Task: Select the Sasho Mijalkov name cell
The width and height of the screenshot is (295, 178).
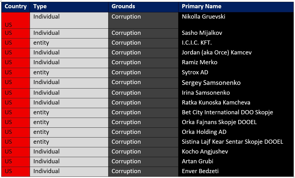Action: (x=202, y=33)
